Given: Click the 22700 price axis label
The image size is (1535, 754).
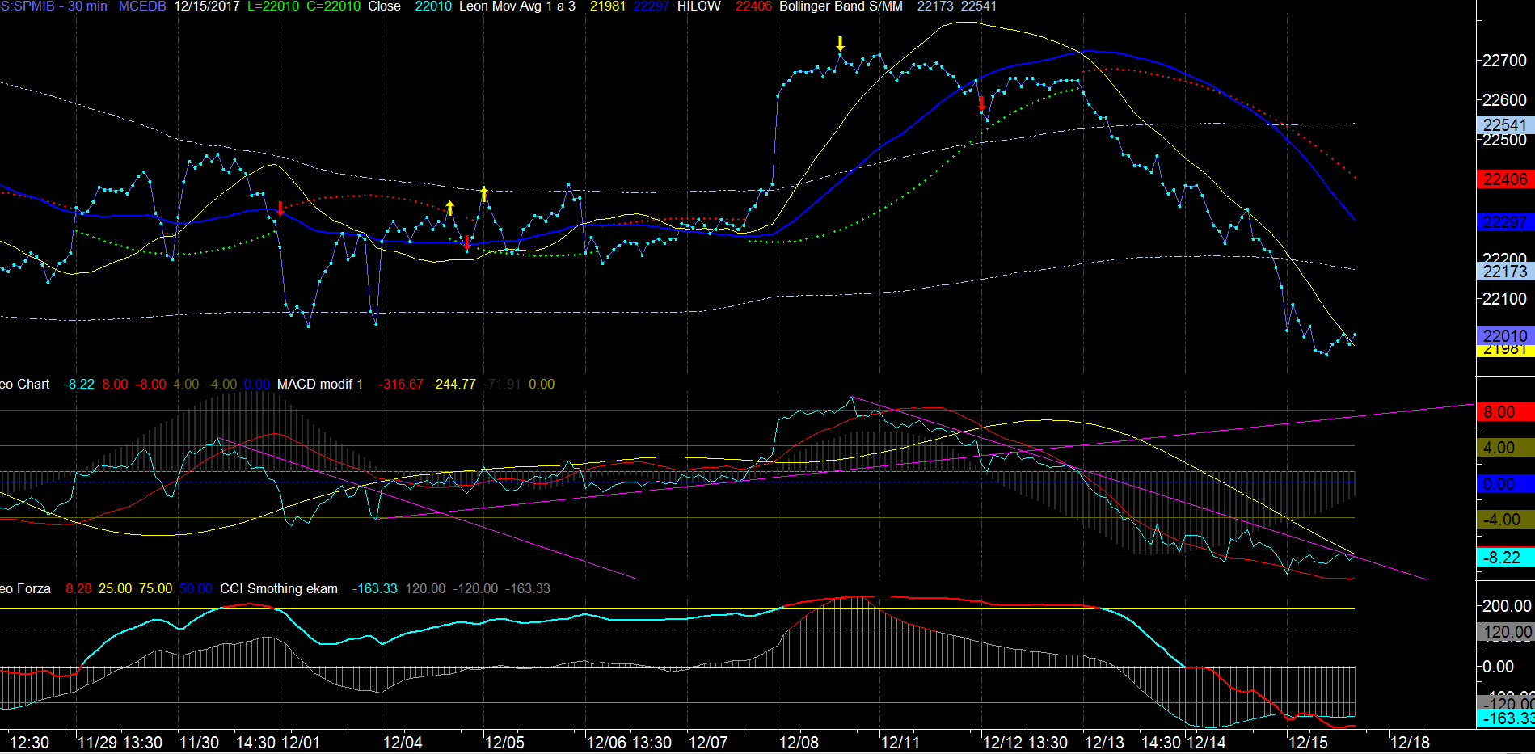Looking at the screenshot, I should tap(1504, 61).
